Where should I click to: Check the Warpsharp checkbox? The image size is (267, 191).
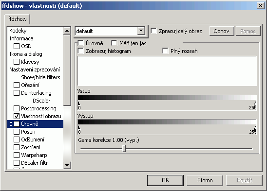17,155
